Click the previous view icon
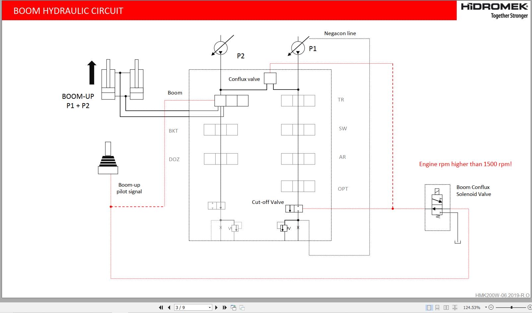This screenshot has height=313, width=532. point(234,308)
